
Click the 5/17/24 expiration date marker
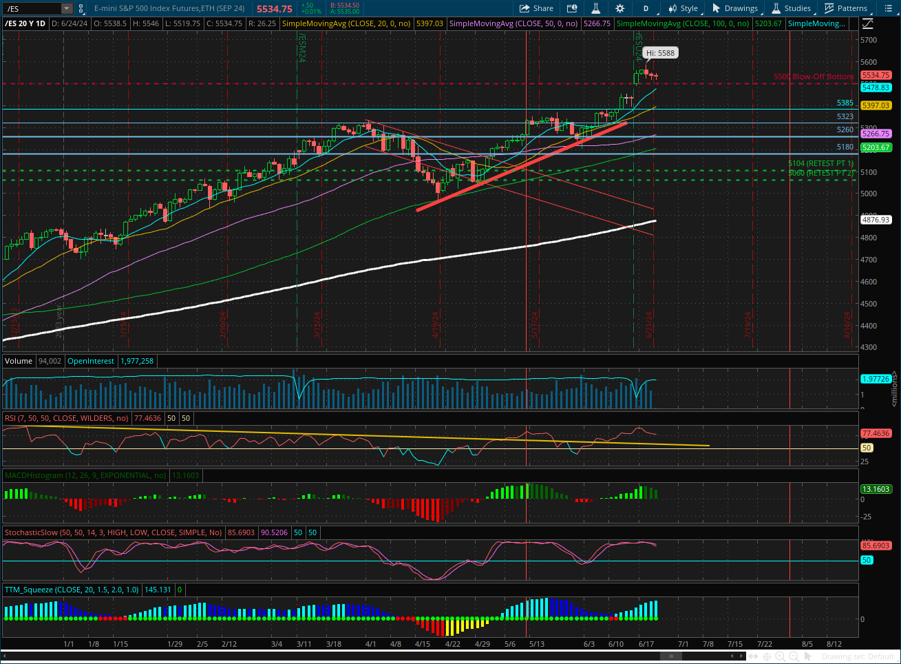534,324
